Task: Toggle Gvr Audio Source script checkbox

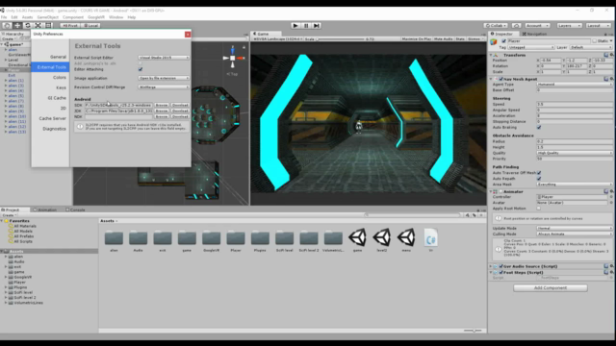Action: coord(500,266)
